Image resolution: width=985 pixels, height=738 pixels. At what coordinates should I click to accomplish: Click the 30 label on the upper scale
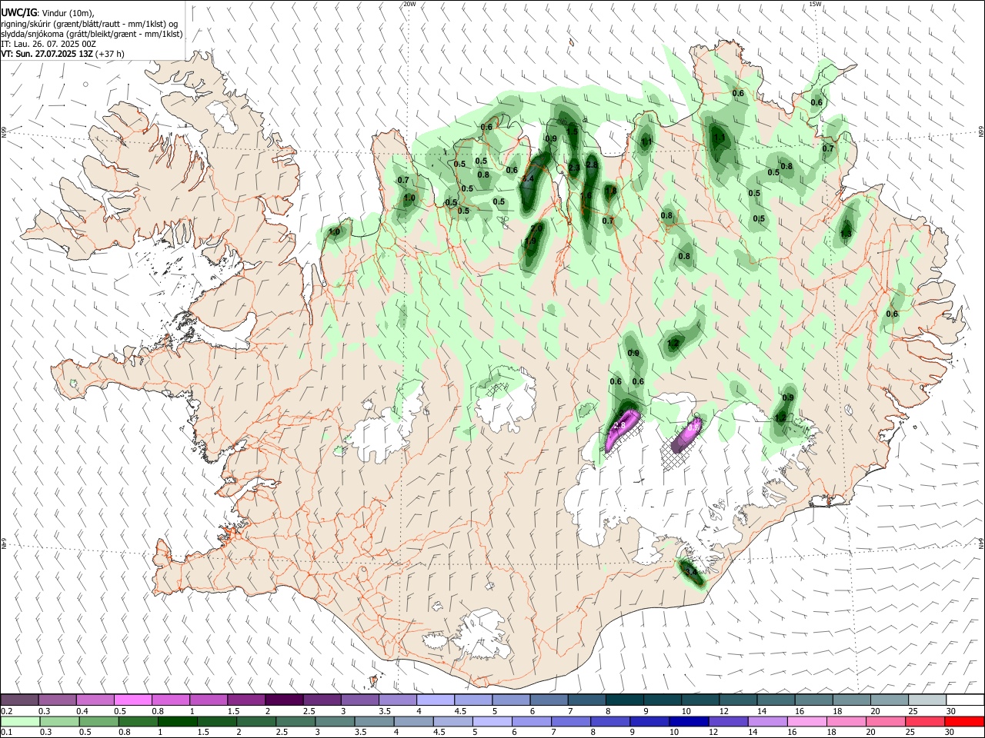(951, 711)
